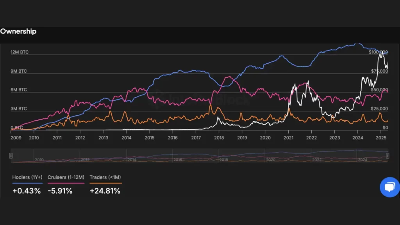Click the 2021 x-axis year label
Image resolution: width=400 pixels, height=225 pixels.
coord(288,138)
